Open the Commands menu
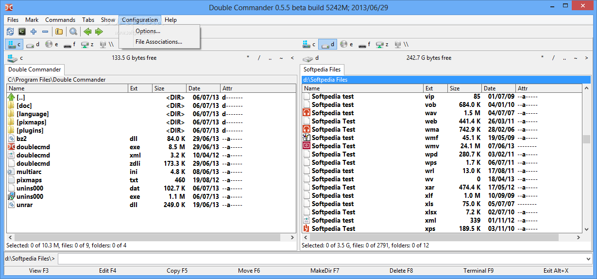The height and width of the screenshot is (279, 597). (x=60, y=20)
